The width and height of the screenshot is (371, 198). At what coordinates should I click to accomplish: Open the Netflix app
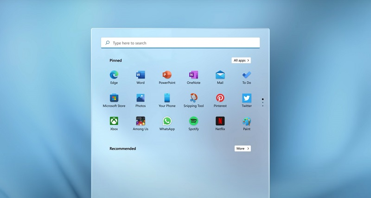[220, 124]
